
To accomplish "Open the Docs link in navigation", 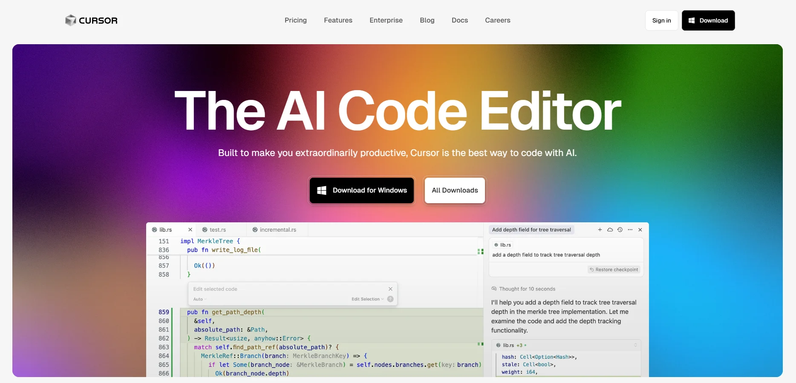I will [x=460, y=20].
